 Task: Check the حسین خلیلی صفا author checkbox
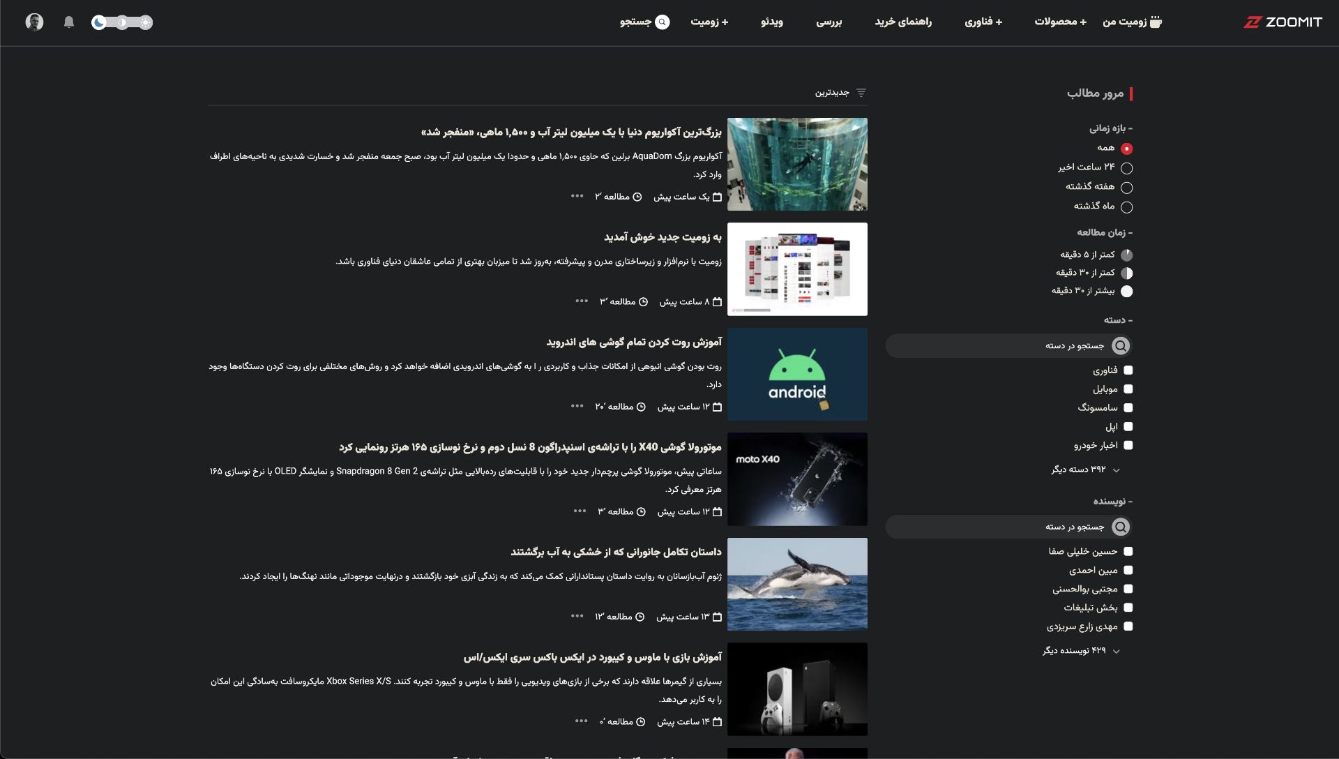pyautogui.click(x=1128, y=551)
